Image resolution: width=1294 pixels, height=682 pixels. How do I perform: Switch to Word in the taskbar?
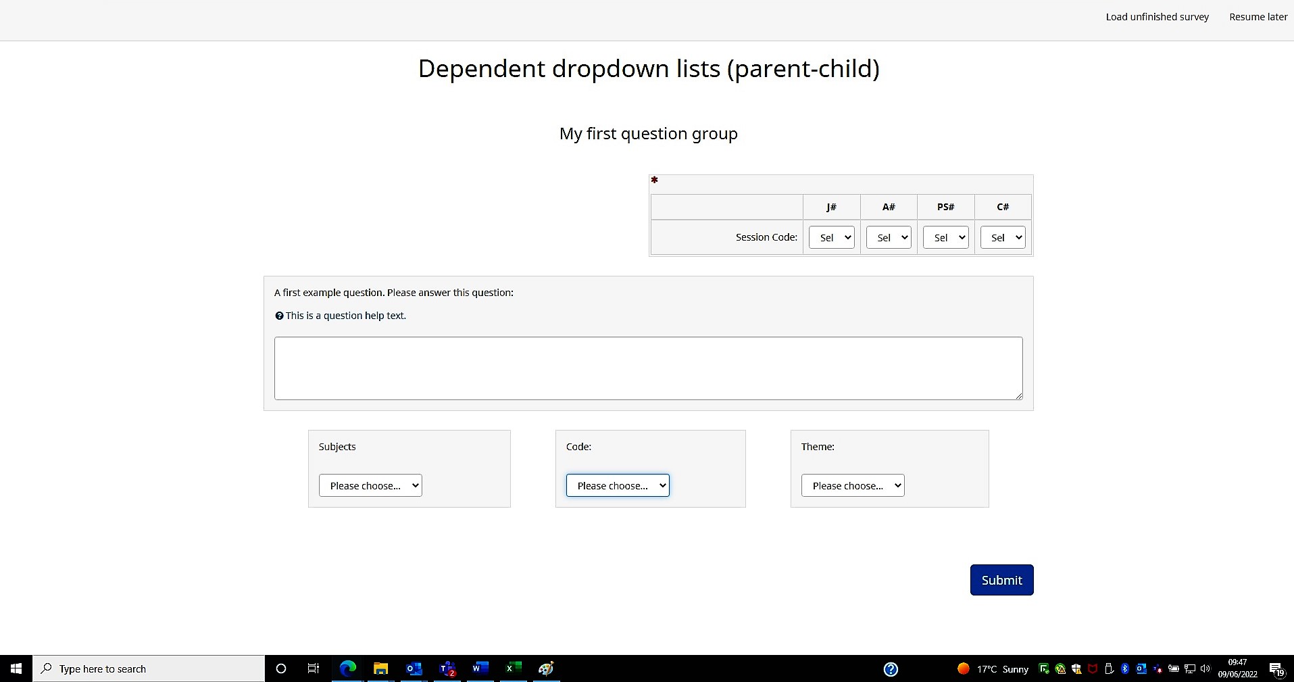(x=480, y=668)
